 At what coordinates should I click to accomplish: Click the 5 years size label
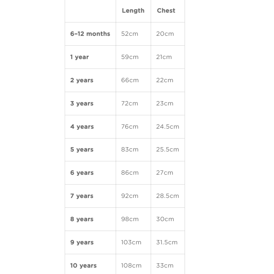pyautogui.click(x=82, y=150)
